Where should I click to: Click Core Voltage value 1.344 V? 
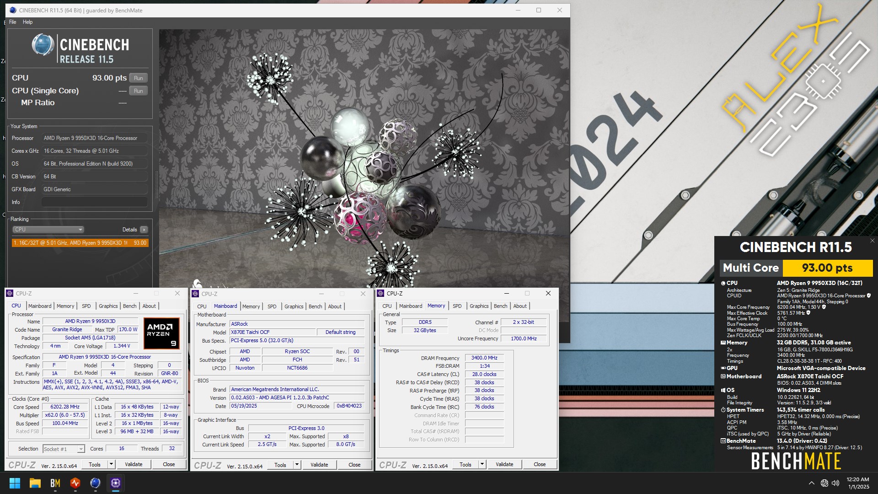pyautogui.click(x=122, y=346)
